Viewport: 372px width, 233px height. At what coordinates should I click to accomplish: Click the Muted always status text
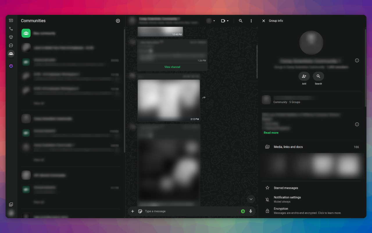(x=282, y=202)
